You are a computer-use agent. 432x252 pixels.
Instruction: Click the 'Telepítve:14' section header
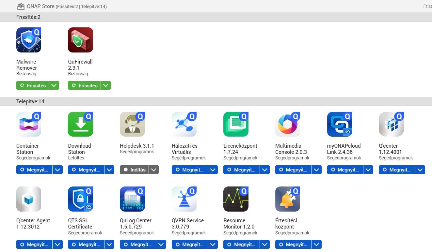[30, 101]
